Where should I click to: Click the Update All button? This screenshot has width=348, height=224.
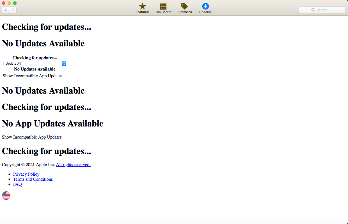coord(13,64)
